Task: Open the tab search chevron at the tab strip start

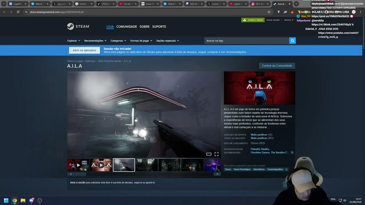Action: tap(4, 4)
